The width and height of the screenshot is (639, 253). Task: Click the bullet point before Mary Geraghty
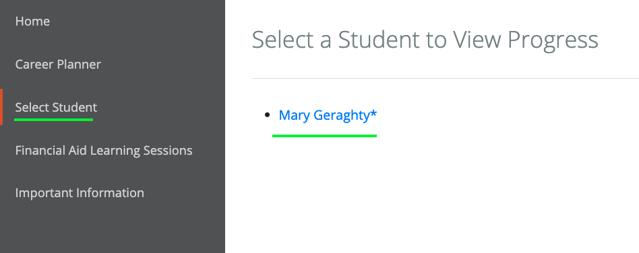[268, 115]
